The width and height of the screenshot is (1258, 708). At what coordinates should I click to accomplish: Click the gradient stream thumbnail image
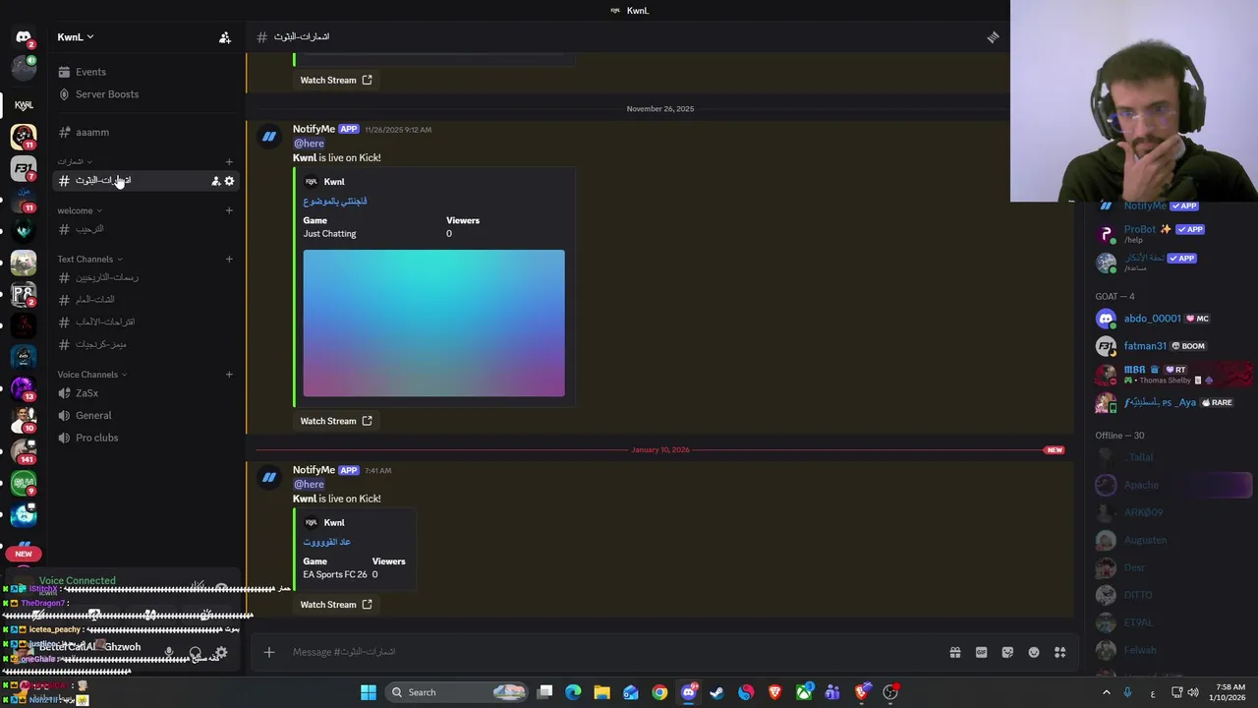click(x=433, y=324)
